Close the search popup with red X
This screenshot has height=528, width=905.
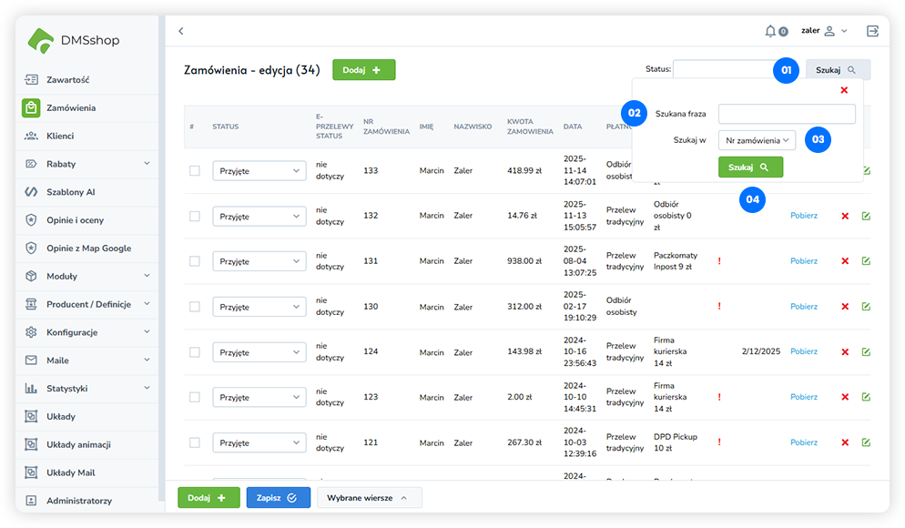coord(844,90)
